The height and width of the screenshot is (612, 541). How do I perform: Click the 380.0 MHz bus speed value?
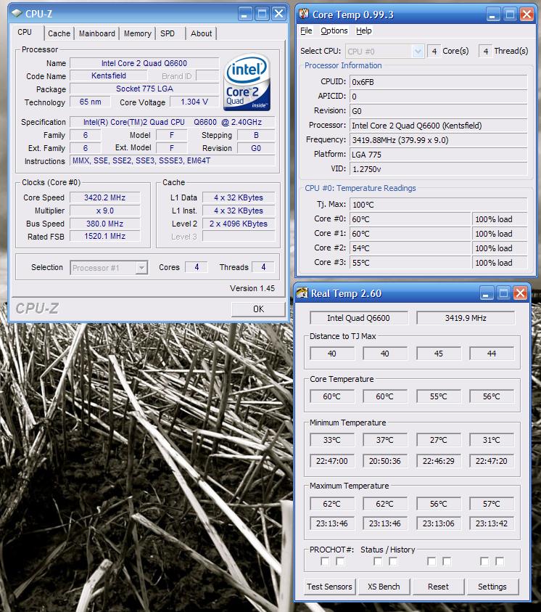coord(105,224)
